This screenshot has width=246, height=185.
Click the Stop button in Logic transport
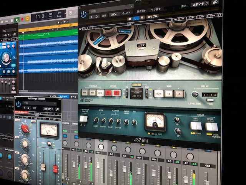[12, 20]
